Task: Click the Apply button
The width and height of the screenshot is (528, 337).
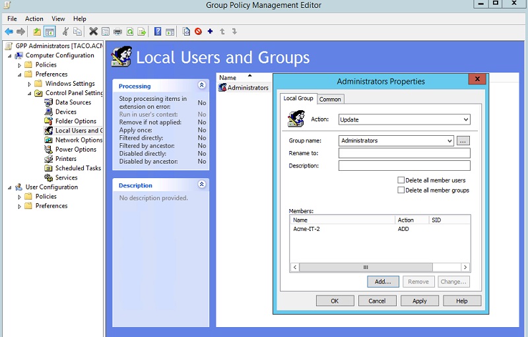Action: (420, 301)
